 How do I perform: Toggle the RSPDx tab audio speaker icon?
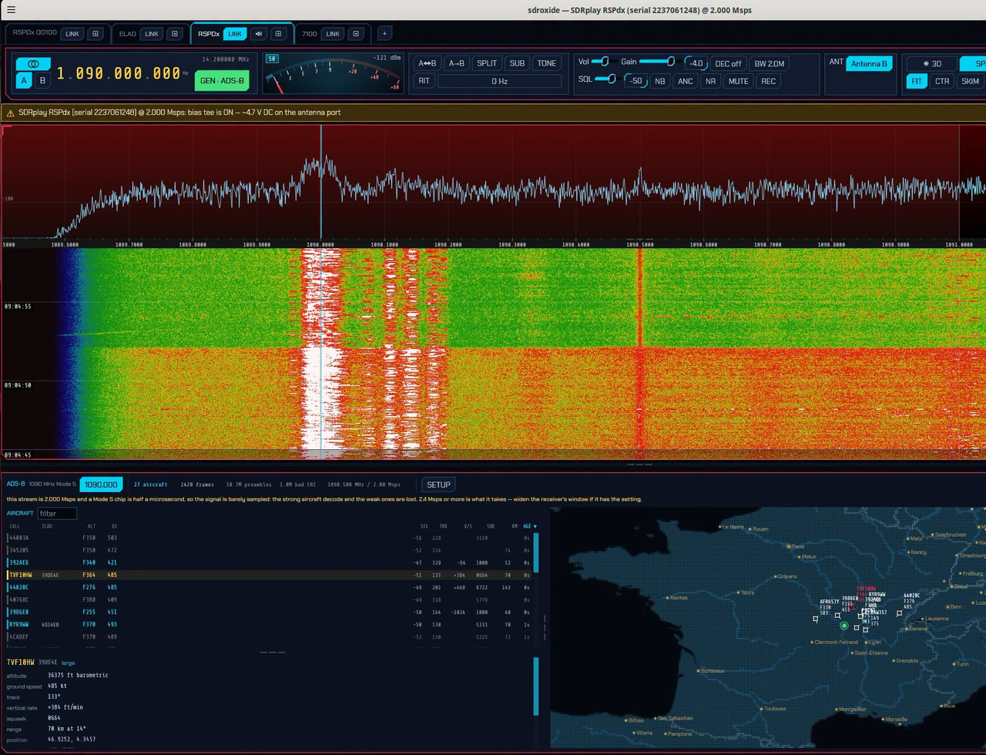coord(259,34)
